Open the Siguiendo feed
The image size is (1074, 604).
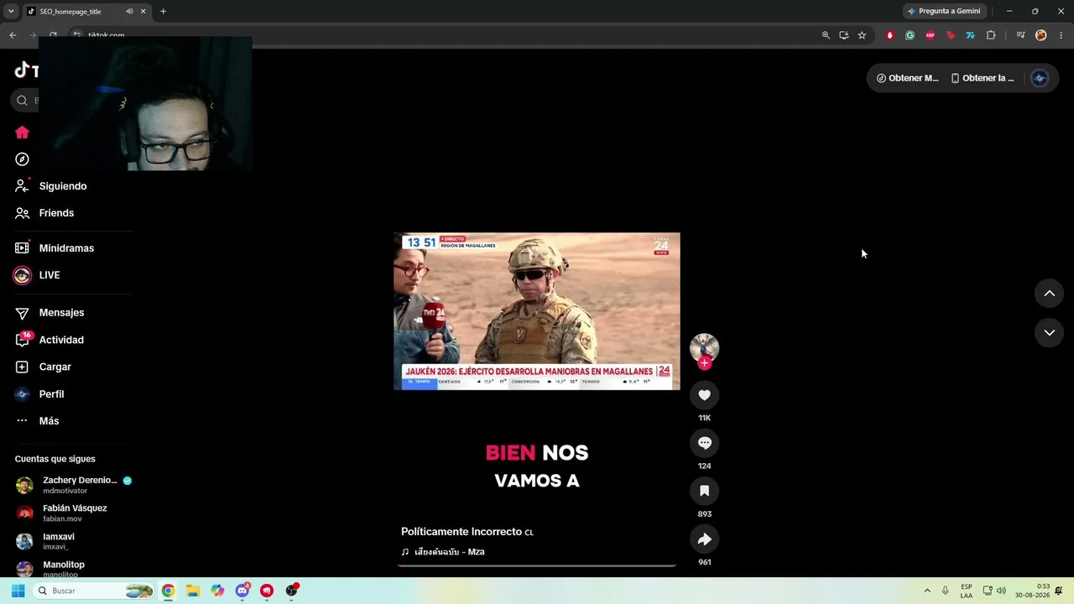coord(51,186)
